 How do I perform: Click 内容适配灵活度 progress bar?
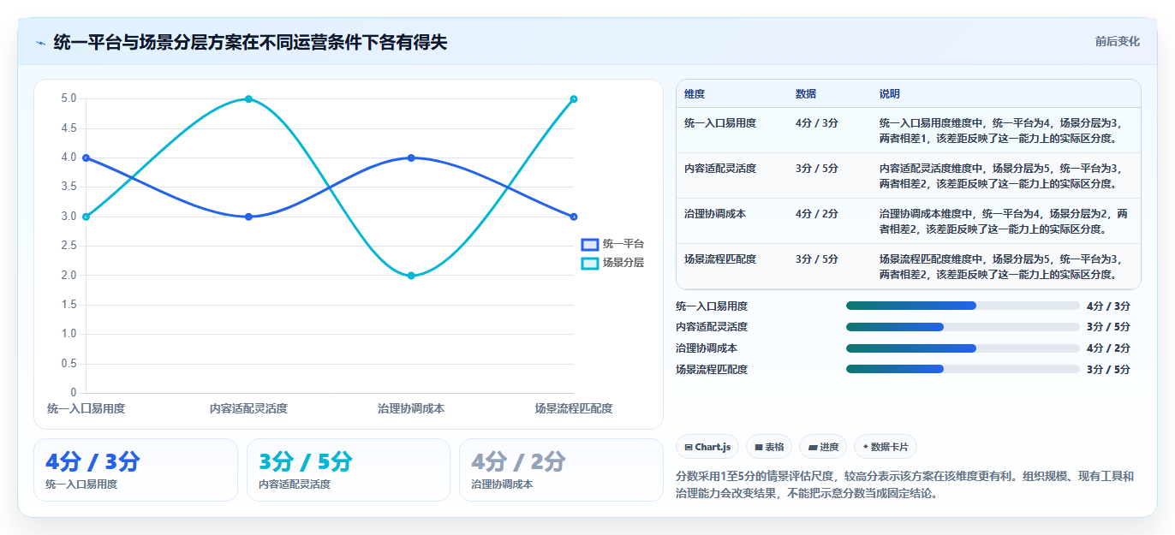coord(963,327)
